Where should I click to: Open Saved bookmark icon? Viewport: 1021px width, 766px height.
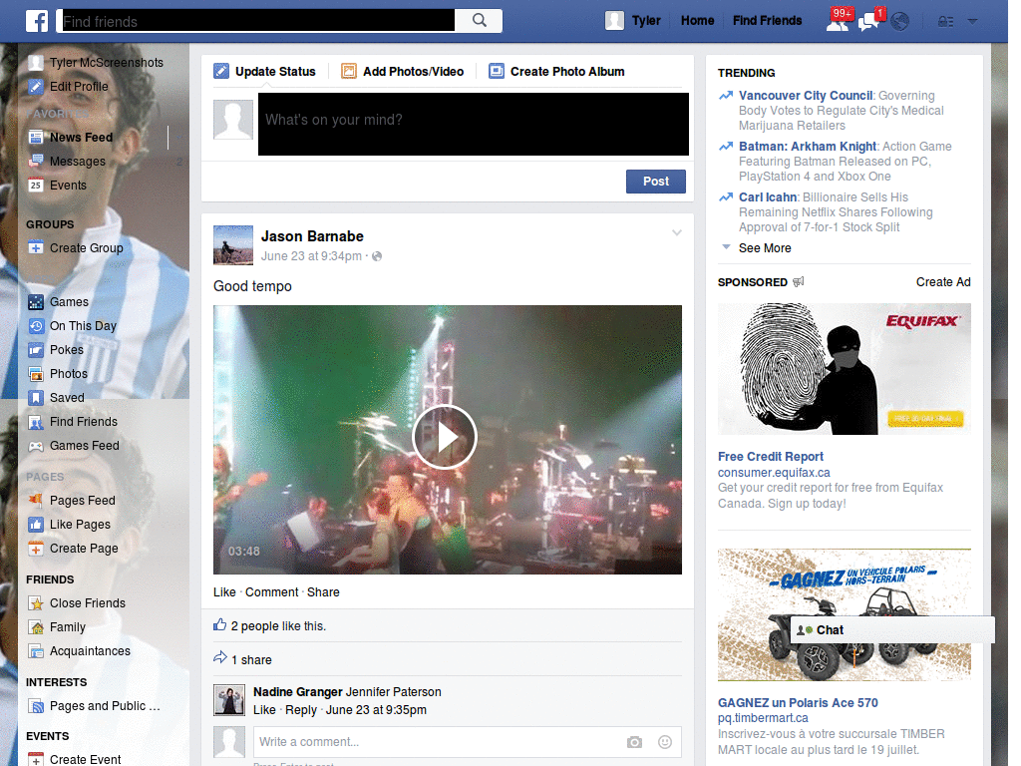pyautogui.click(x=36, y=398)
